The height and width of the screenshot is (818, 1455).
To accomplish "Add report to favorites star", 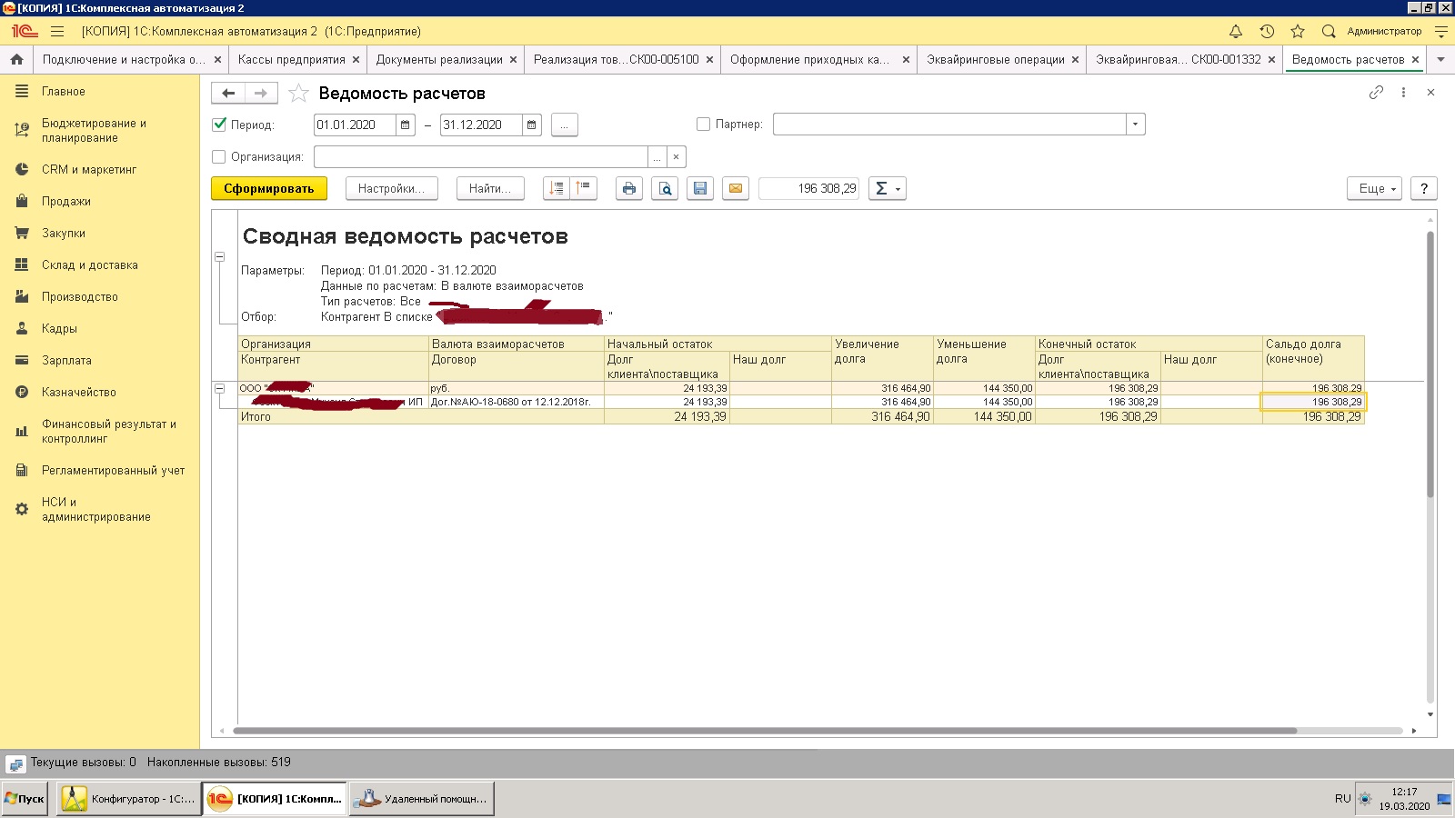I will pos(298,94).
